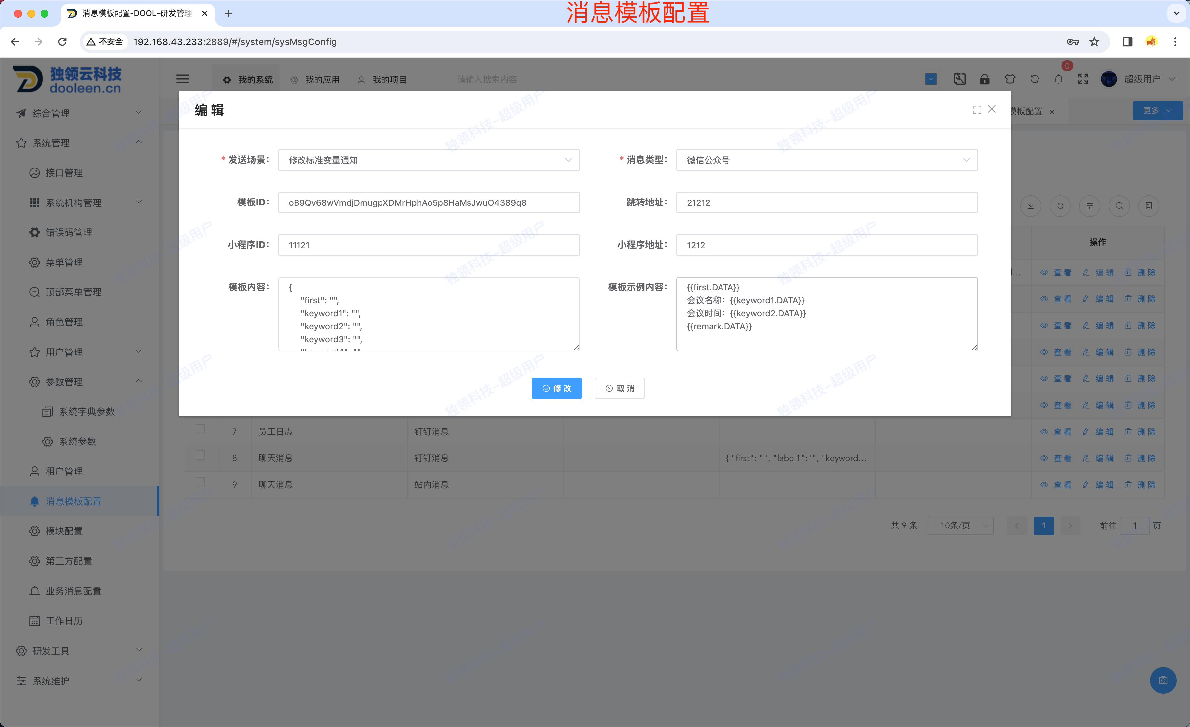
Task: Click the floating camera screenshot button
Action: pos(1163,680)
